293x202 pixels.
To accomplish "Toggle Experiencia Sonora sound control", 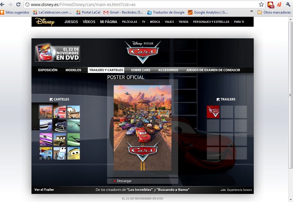I will pos(236,190).
